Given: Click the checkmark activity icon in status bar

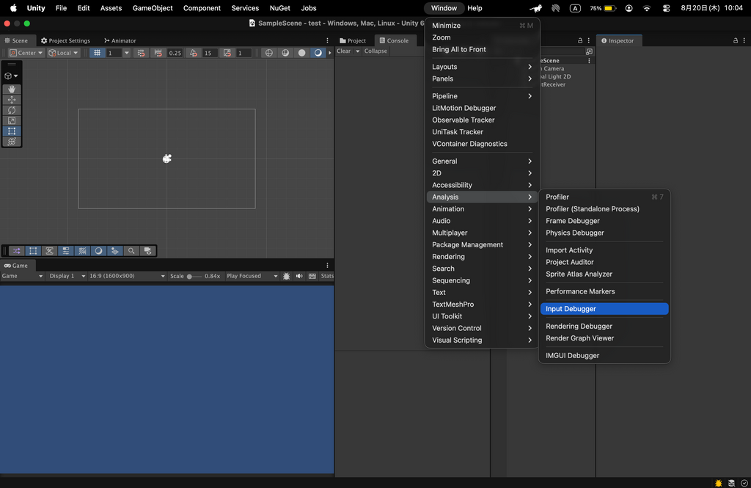Looking at the screenshot, I should 744,483.
